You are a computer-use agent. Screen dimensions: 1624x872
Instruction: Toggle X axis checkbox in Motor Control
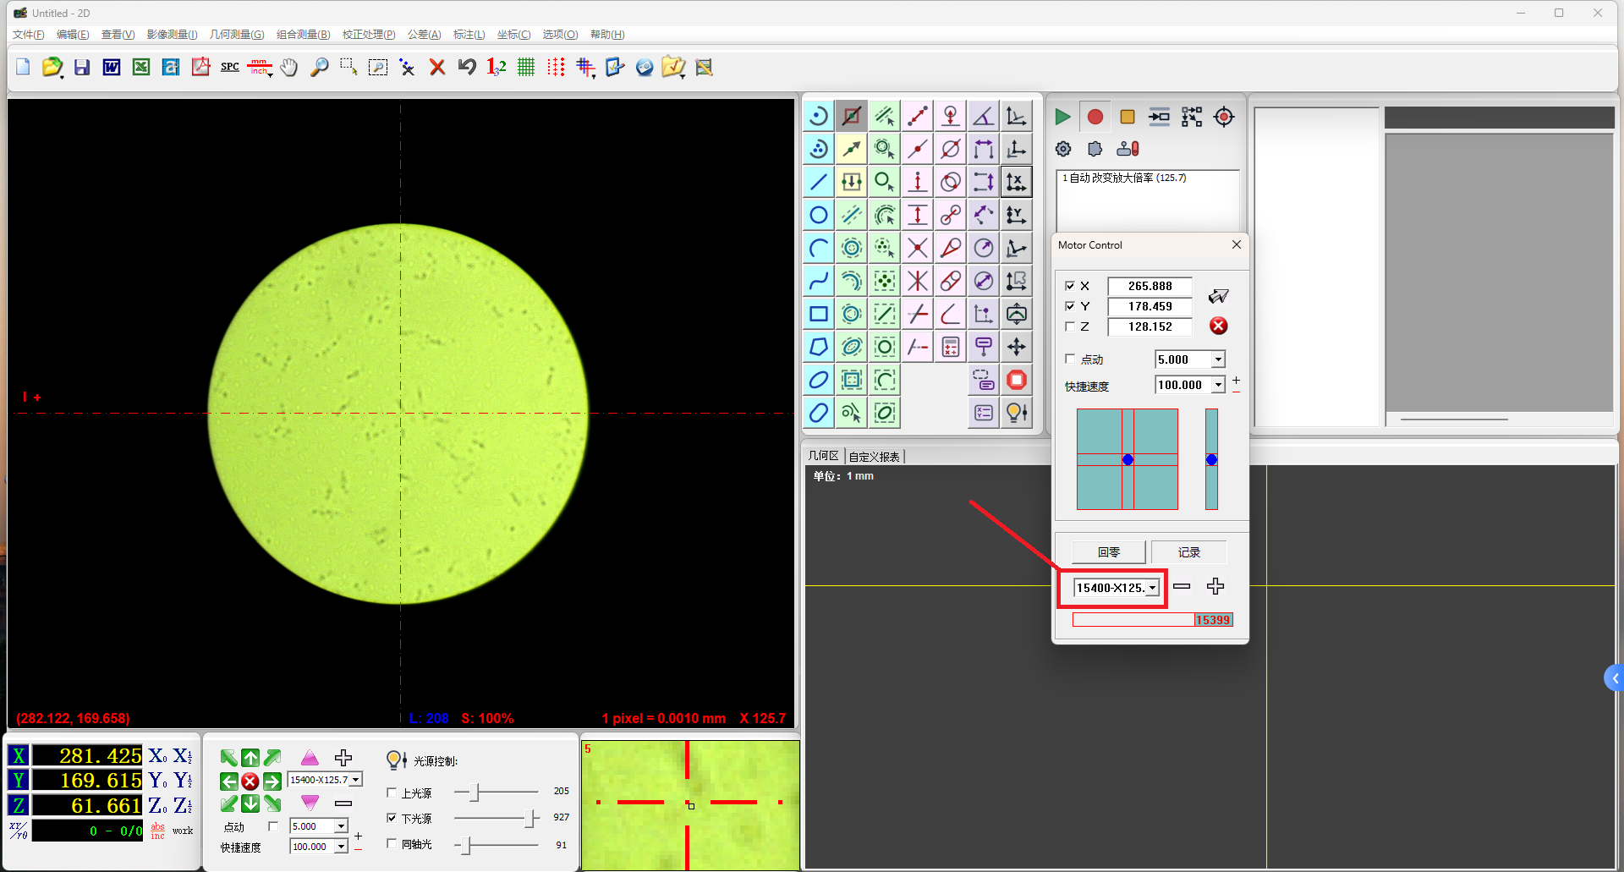[x=1070, y=286]
